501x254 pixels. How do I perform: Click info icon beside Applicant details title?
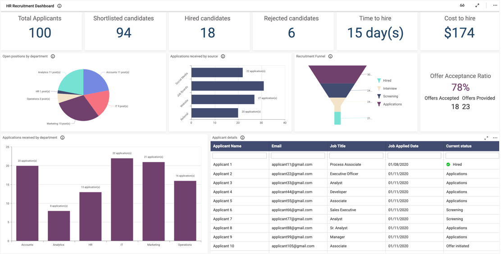coord(242,138)
